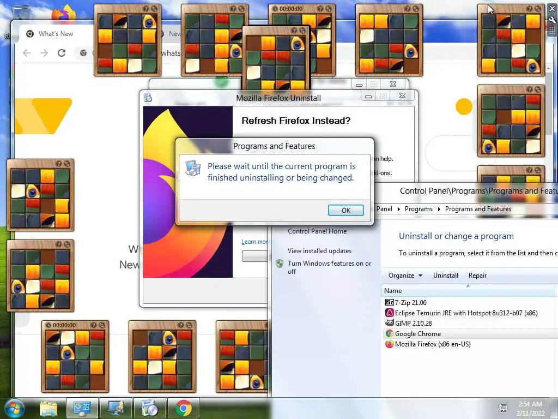Click the Google Chrome program icon in list
This screenshot has height=419, width=558.
point(389,333)
